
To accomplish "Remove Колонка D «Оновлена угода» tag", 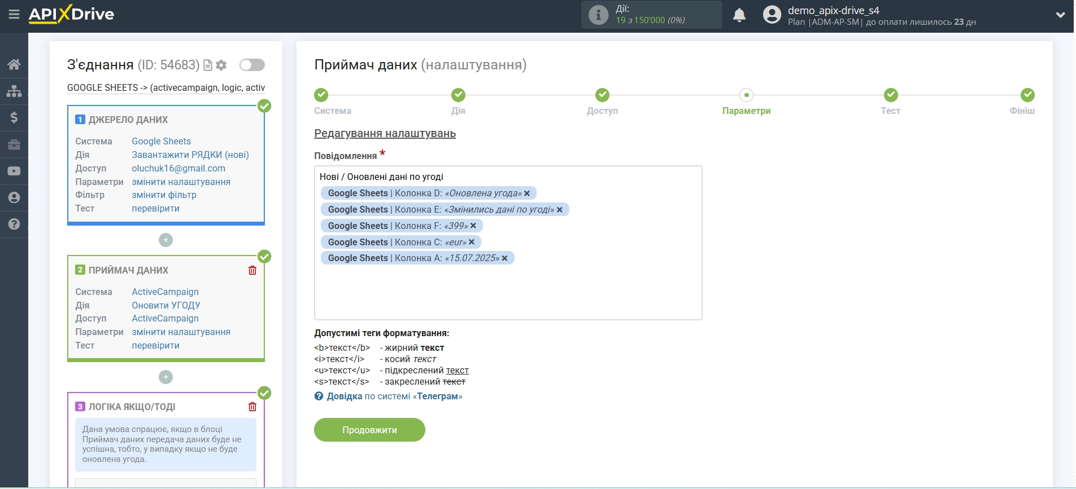I will tap(527, 193).
